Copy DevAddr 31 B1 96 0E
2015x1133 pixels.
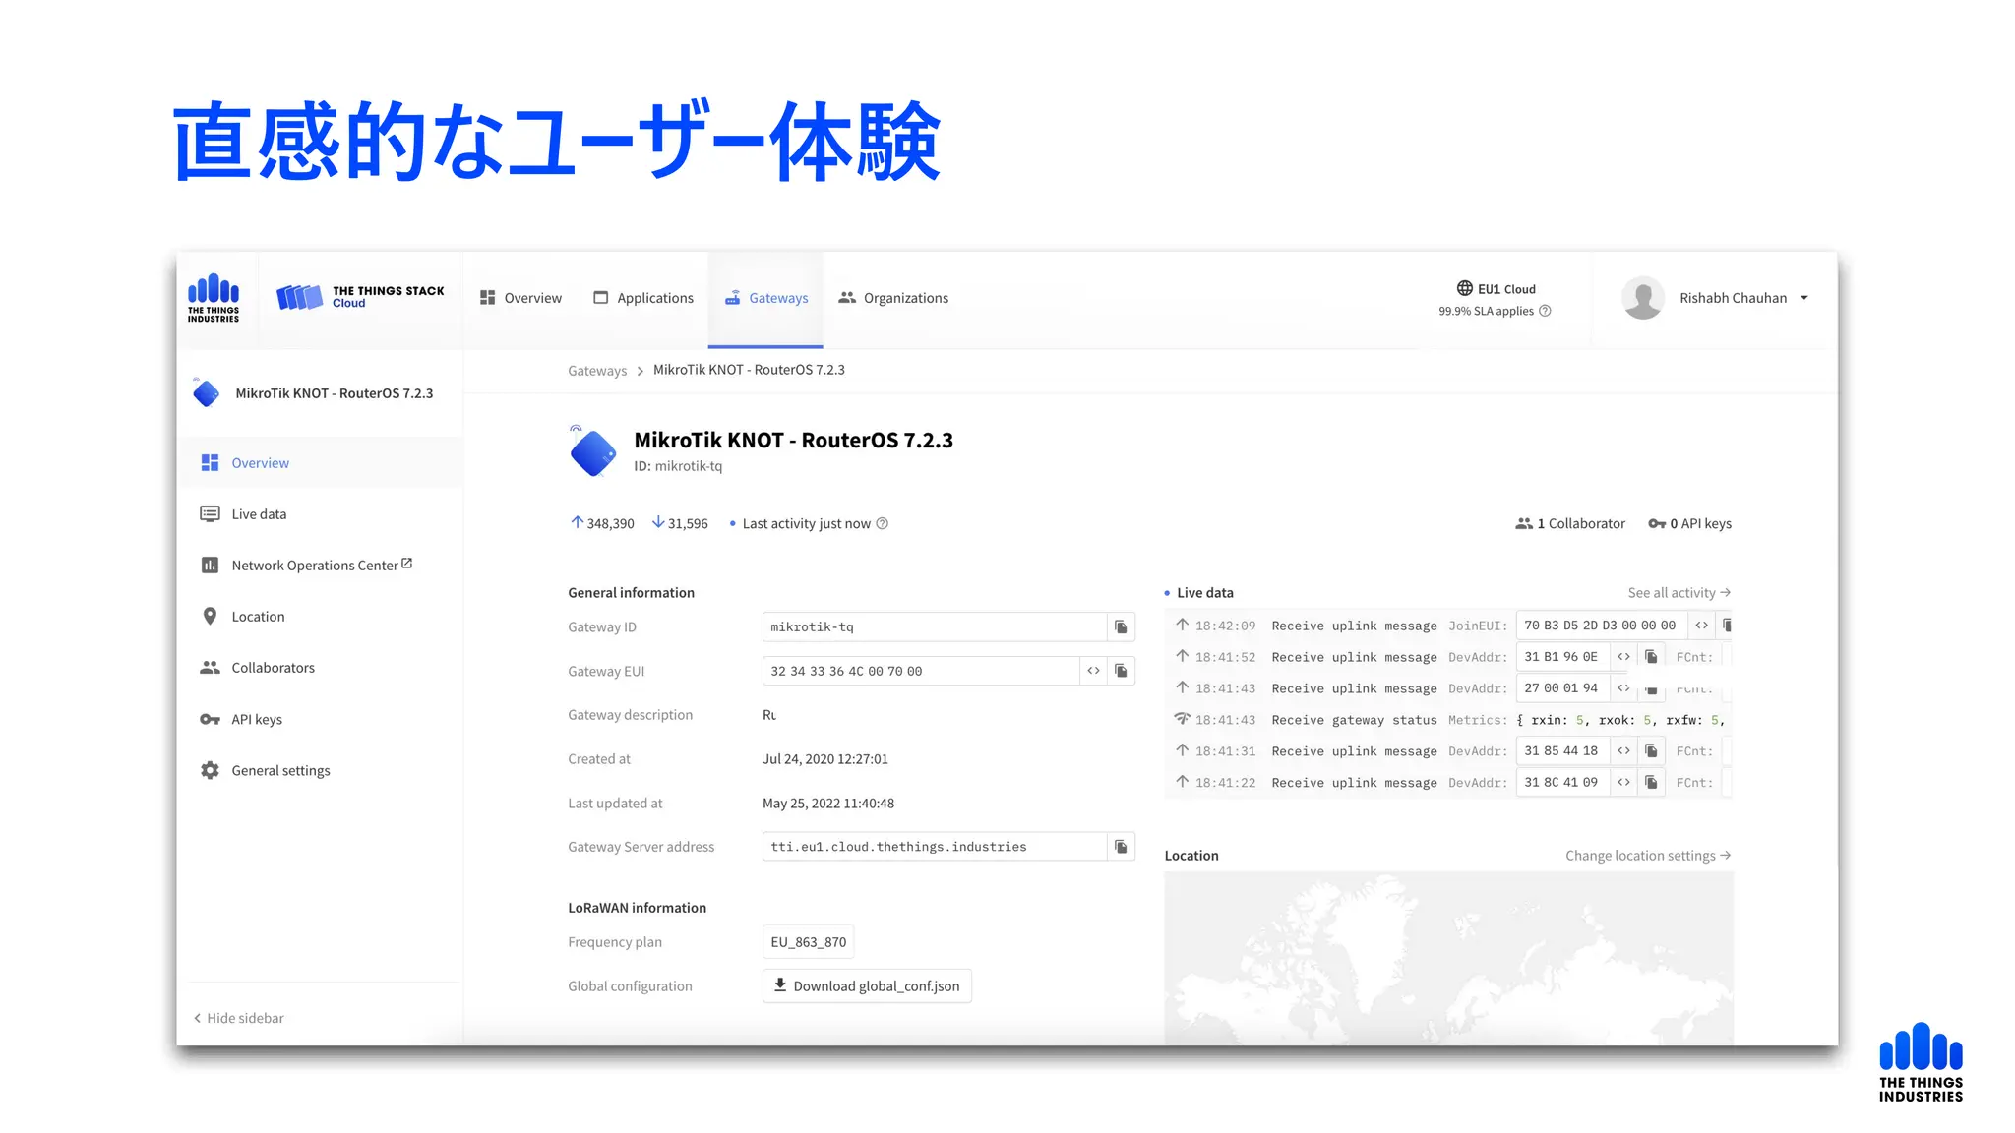(1651, 657)
